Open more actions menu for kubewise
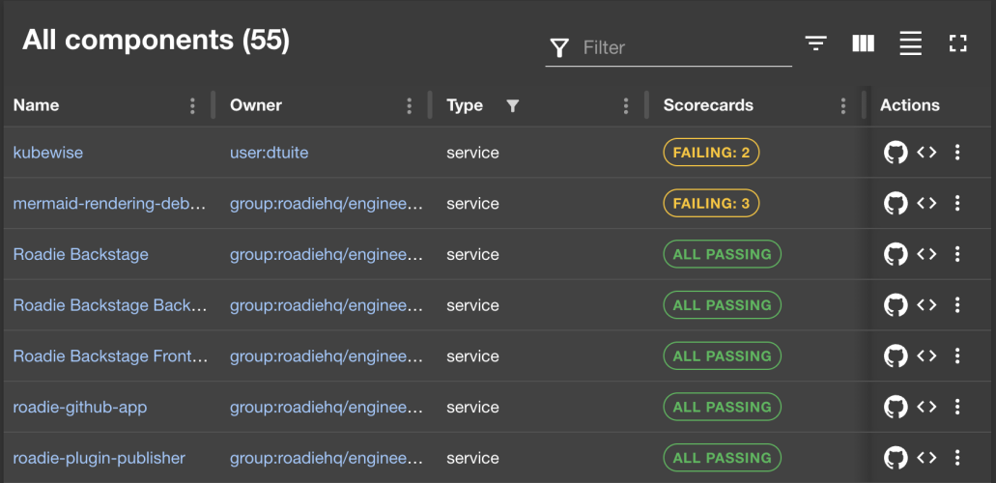Screen dimensions: 996x483 (x=957, y=152)
